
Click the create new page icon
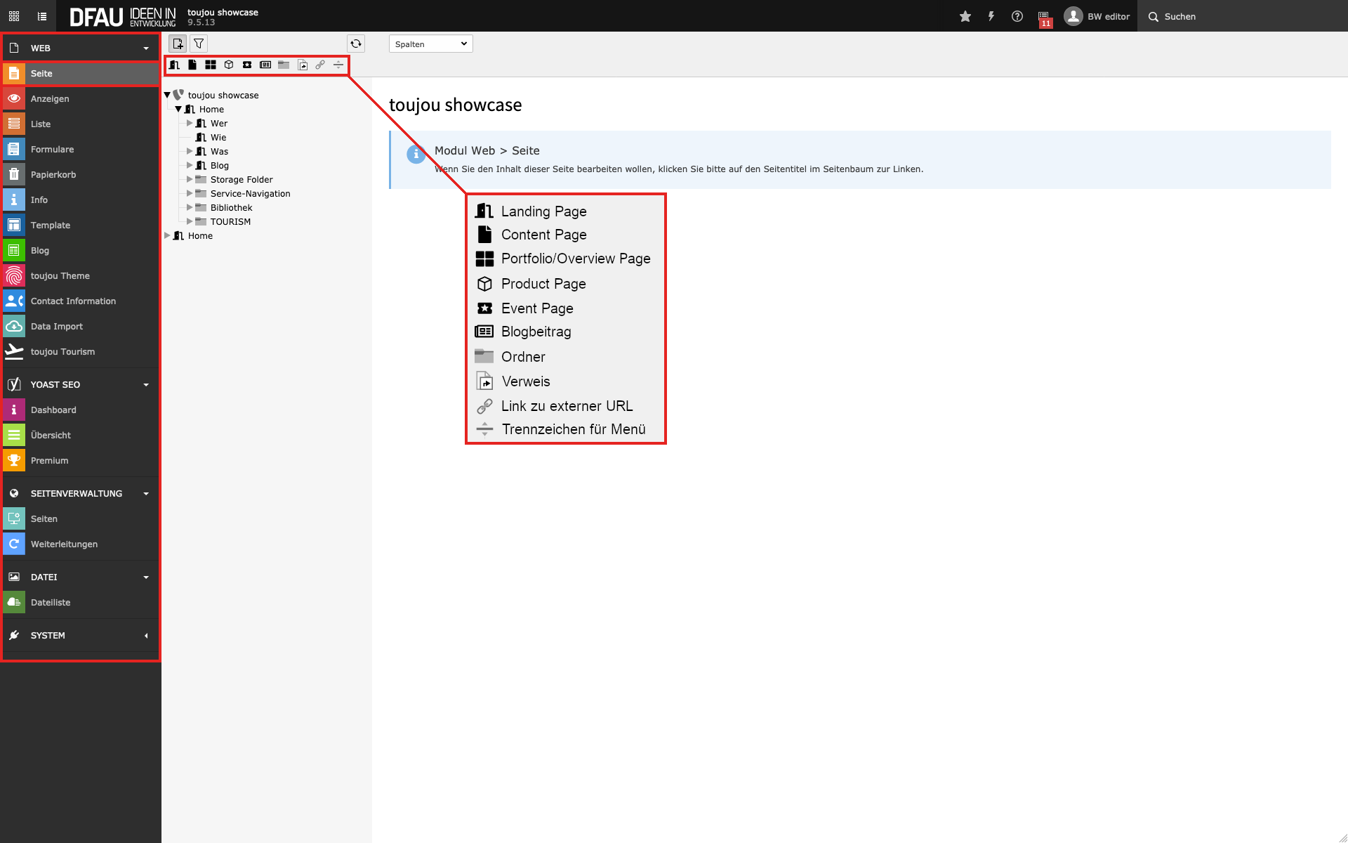coord(178,44)
